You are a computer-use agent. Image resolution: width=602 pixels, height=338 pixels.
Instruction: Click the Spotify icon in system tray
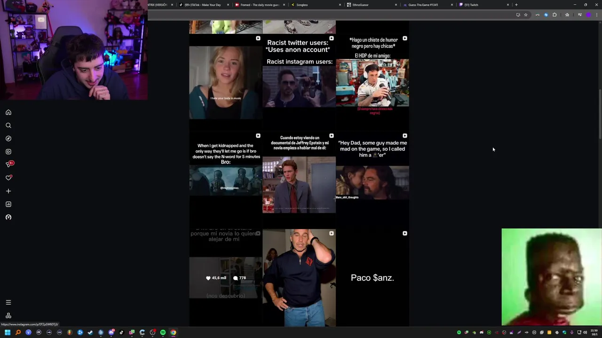pos(459,332)
